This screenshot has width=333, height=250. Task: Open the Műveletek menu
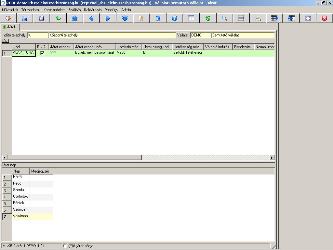tap(10, 10)
